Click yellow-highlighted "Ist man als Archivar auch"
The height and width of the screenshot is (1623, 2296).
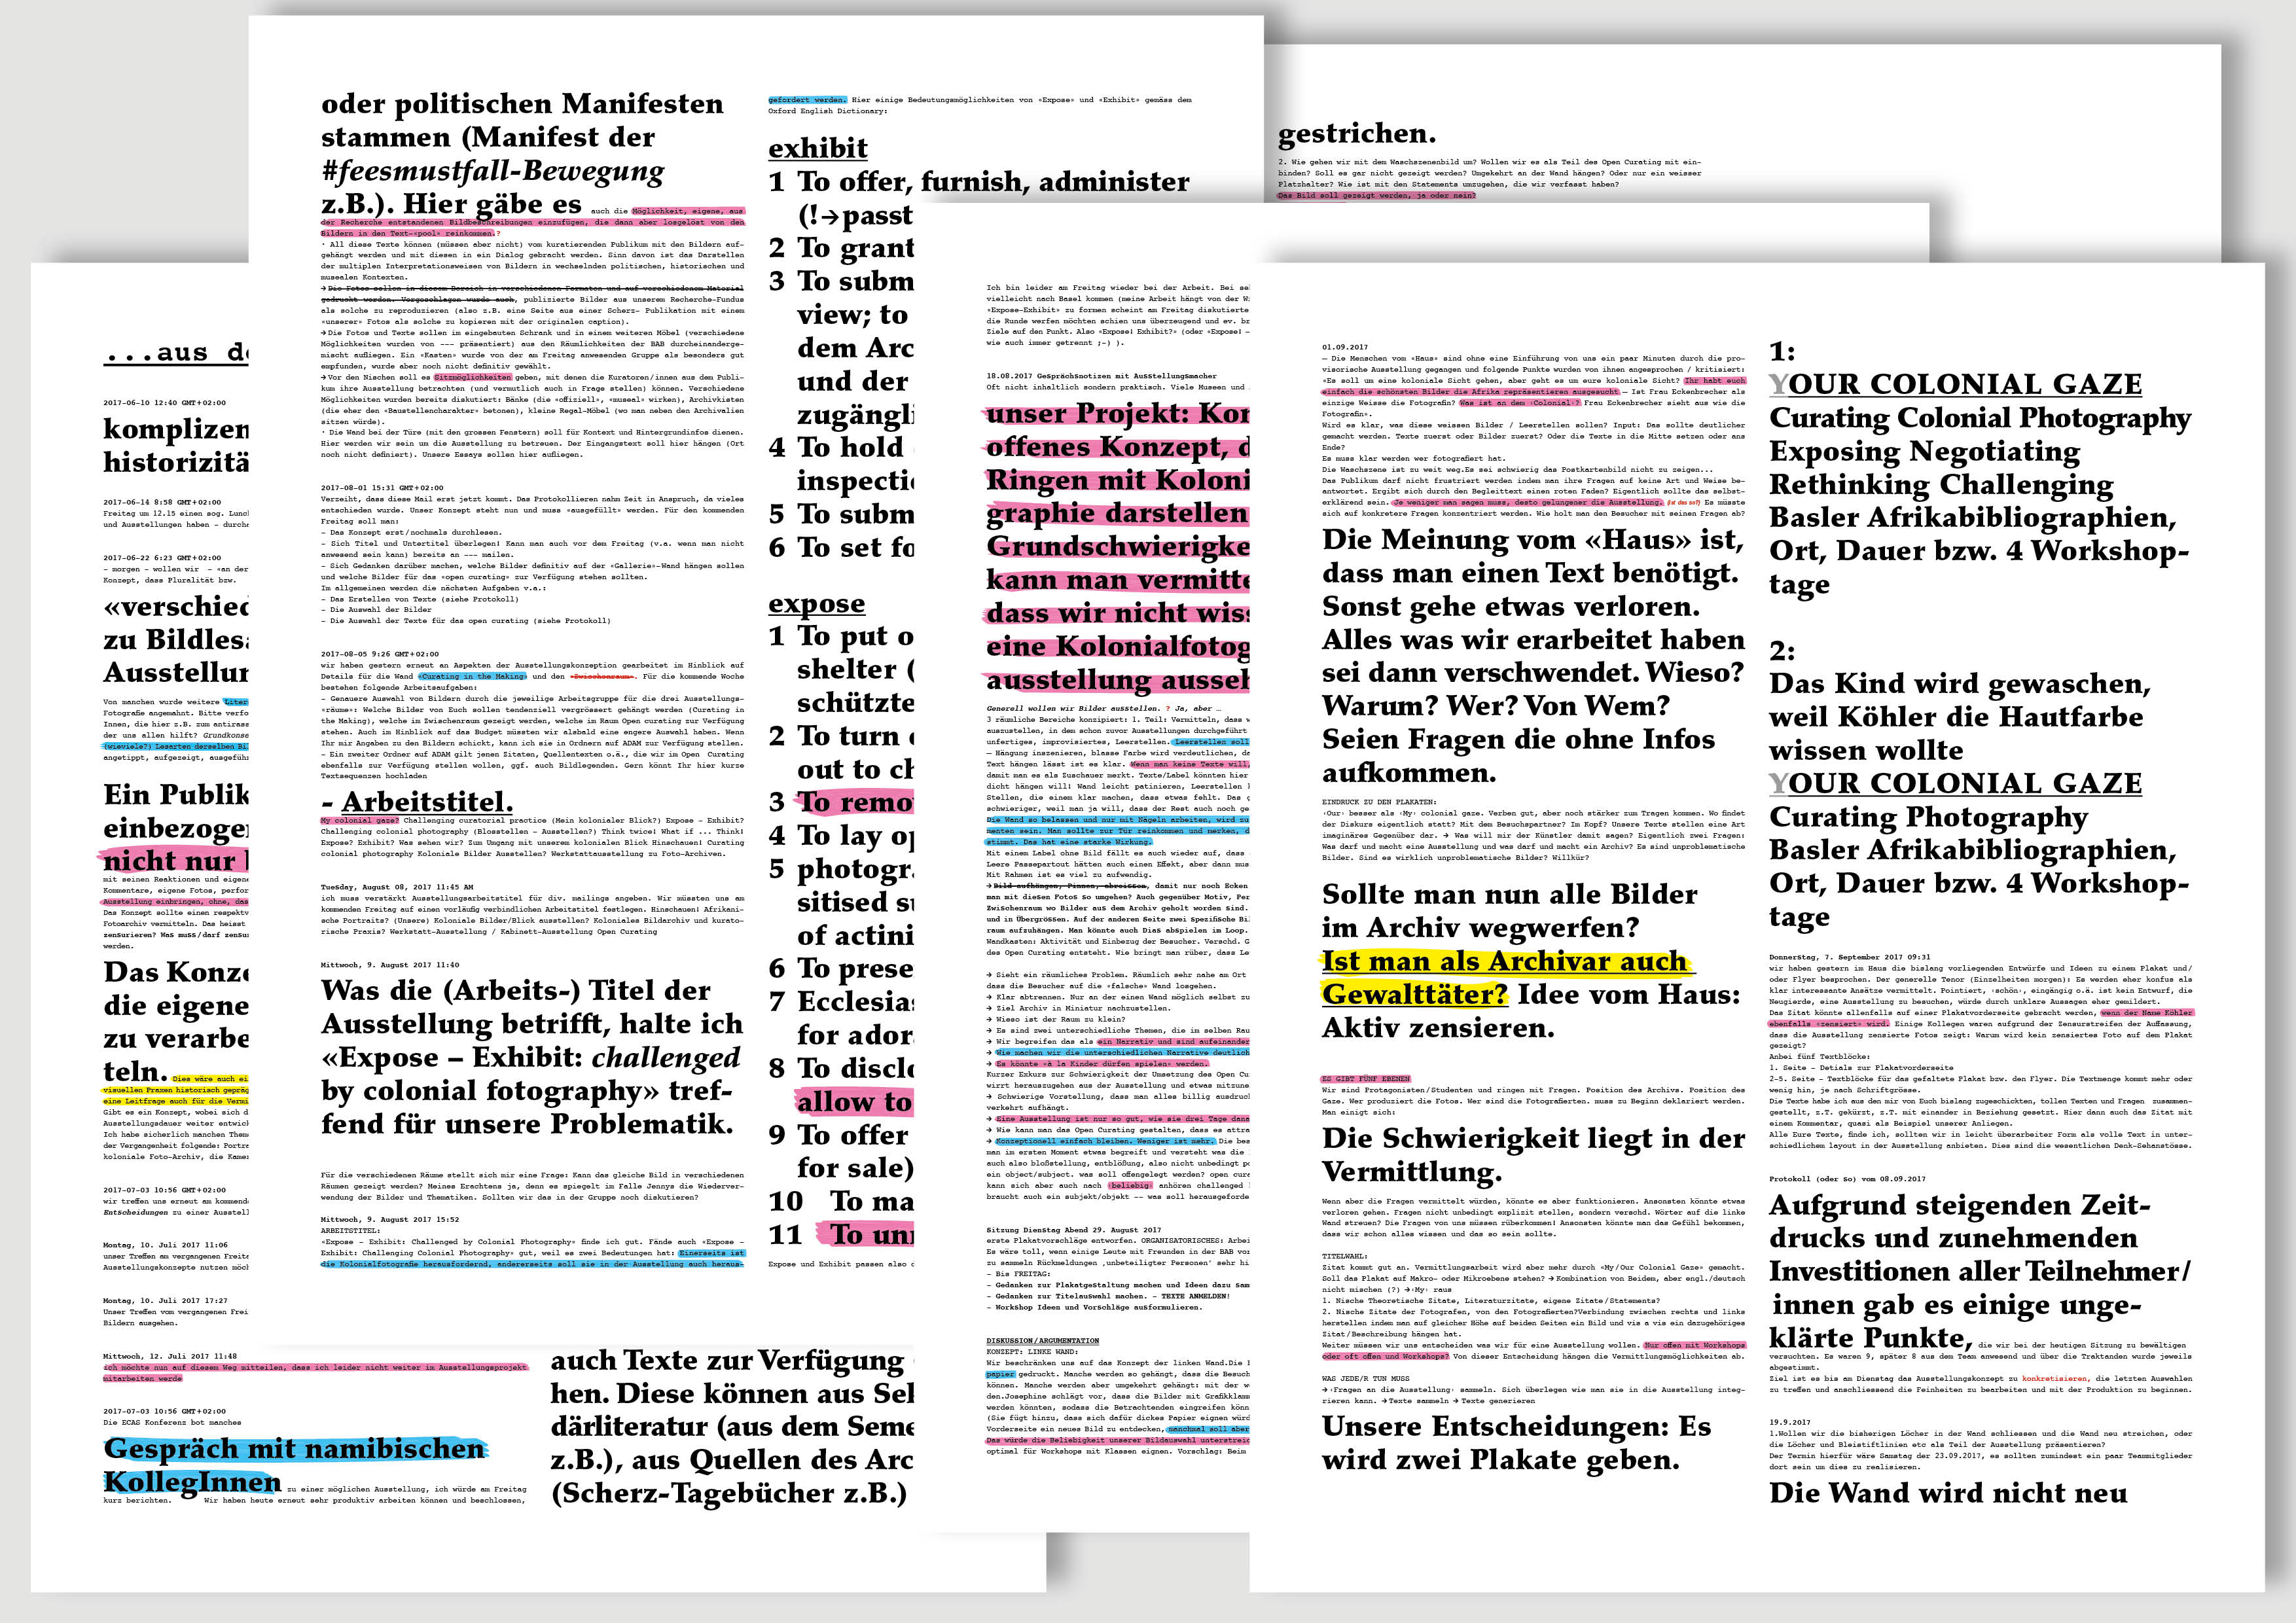click(1504, 962)
